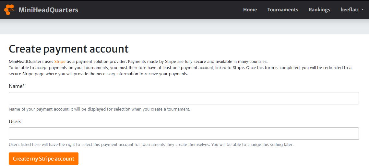This screenshot has width=369, height=168.
Task: Click empty area of the dark navigation bar
Action: pyautogui.click(x=156, y=10)
